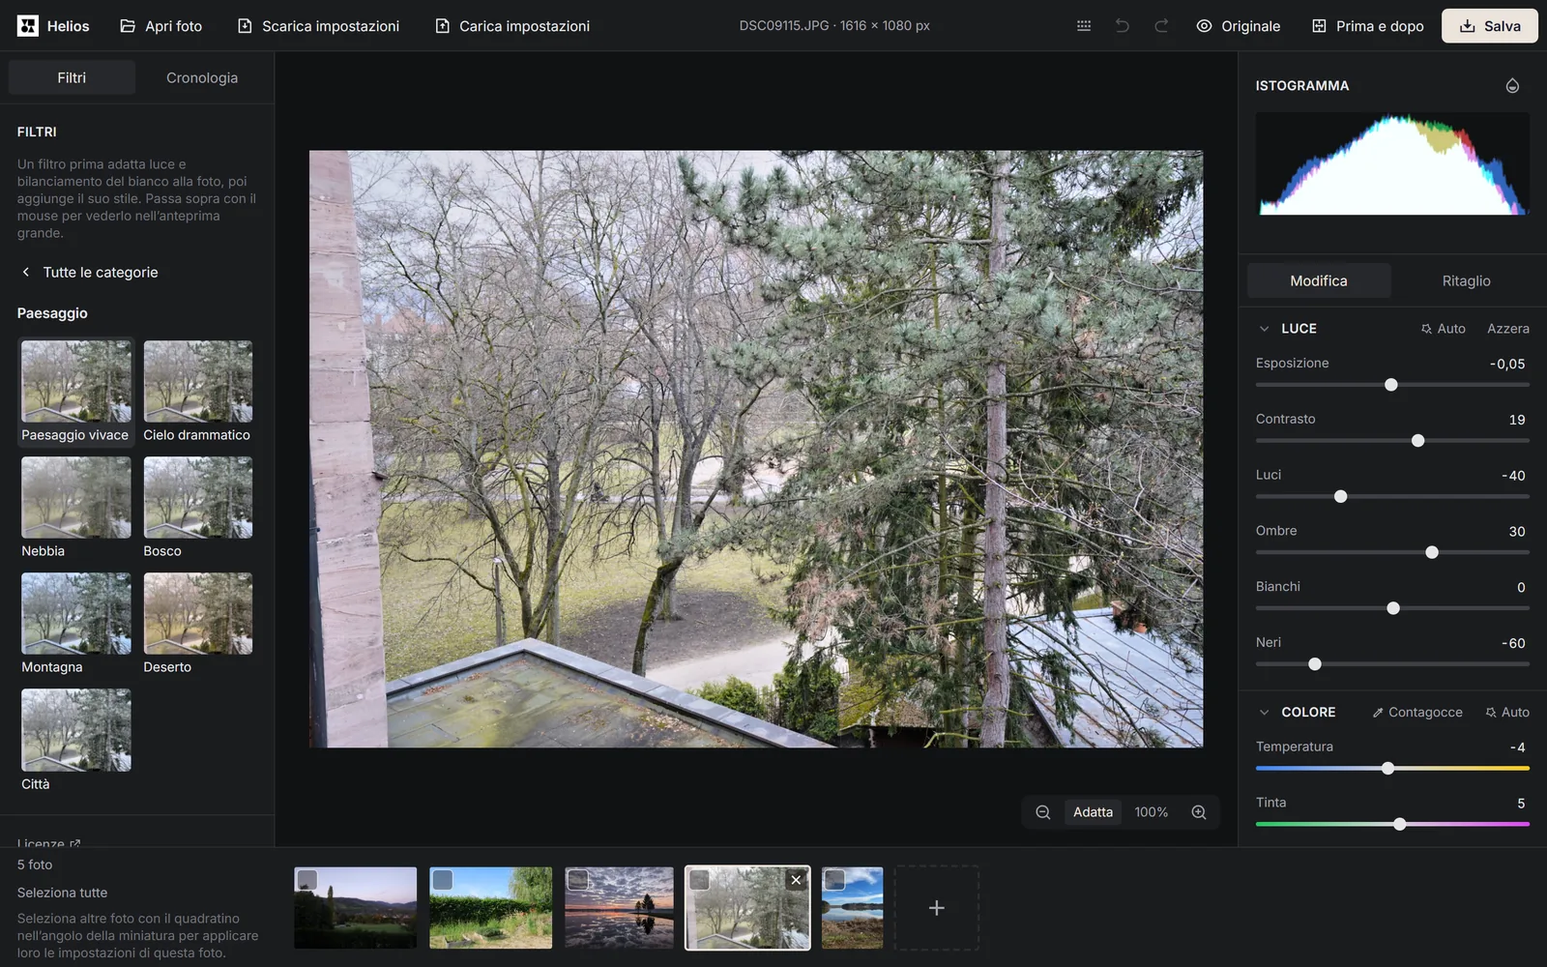The height and width of the screenshot is (967, 1547).
Task: Apply the Deserto filter preset
Action: [197, 624]
